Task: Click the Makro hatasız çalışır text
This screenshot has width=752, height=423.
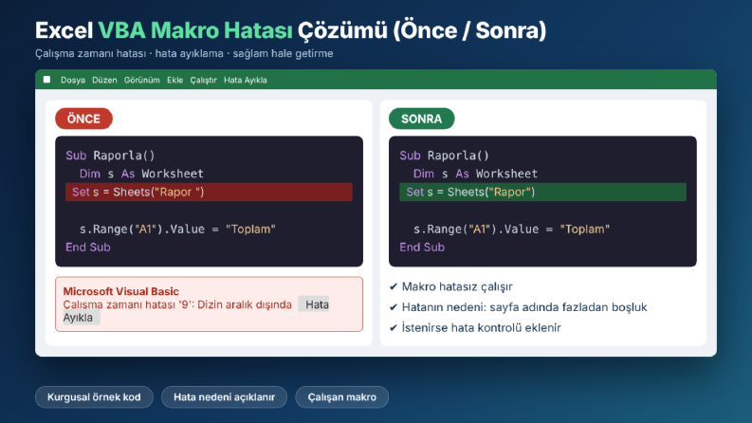Action: [457, 286]
